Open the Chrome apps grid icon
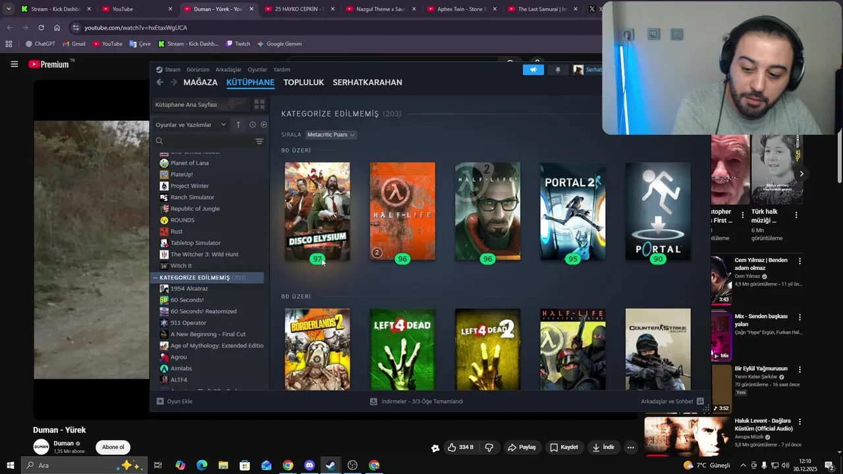This screenshot has width=843, height=474. (9, 44)
